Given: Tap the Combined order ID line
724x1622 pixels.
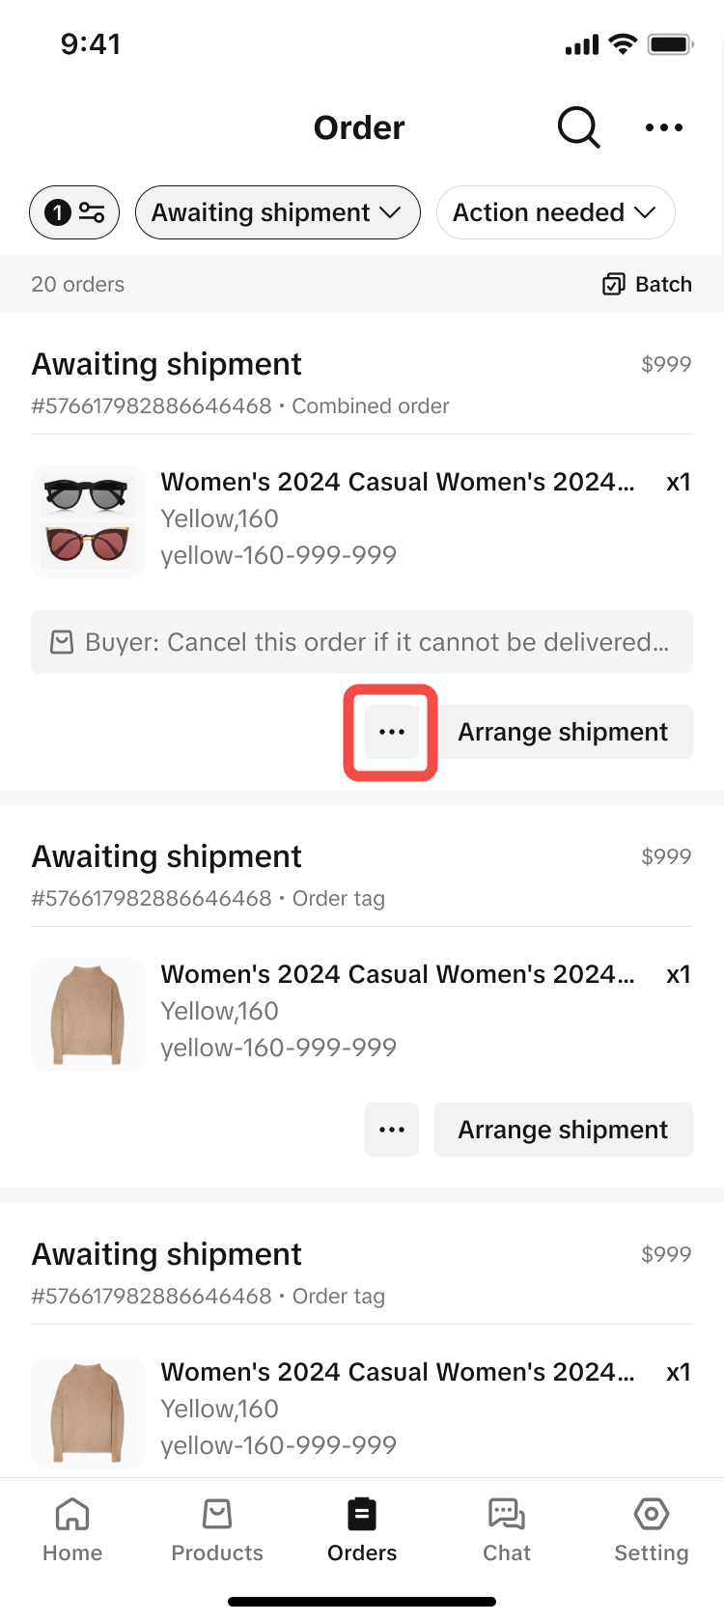Looking at the screenshot, I should (x=239, y=405).
